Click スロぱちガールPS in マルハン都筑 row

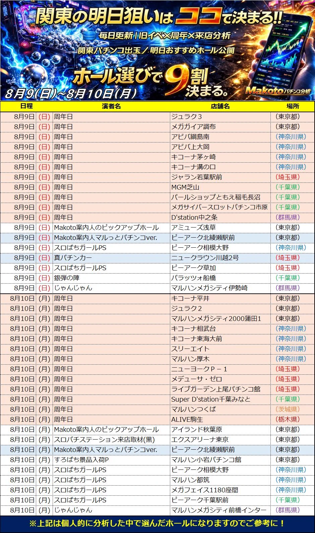pyautogui.click(x=80, y=480)
